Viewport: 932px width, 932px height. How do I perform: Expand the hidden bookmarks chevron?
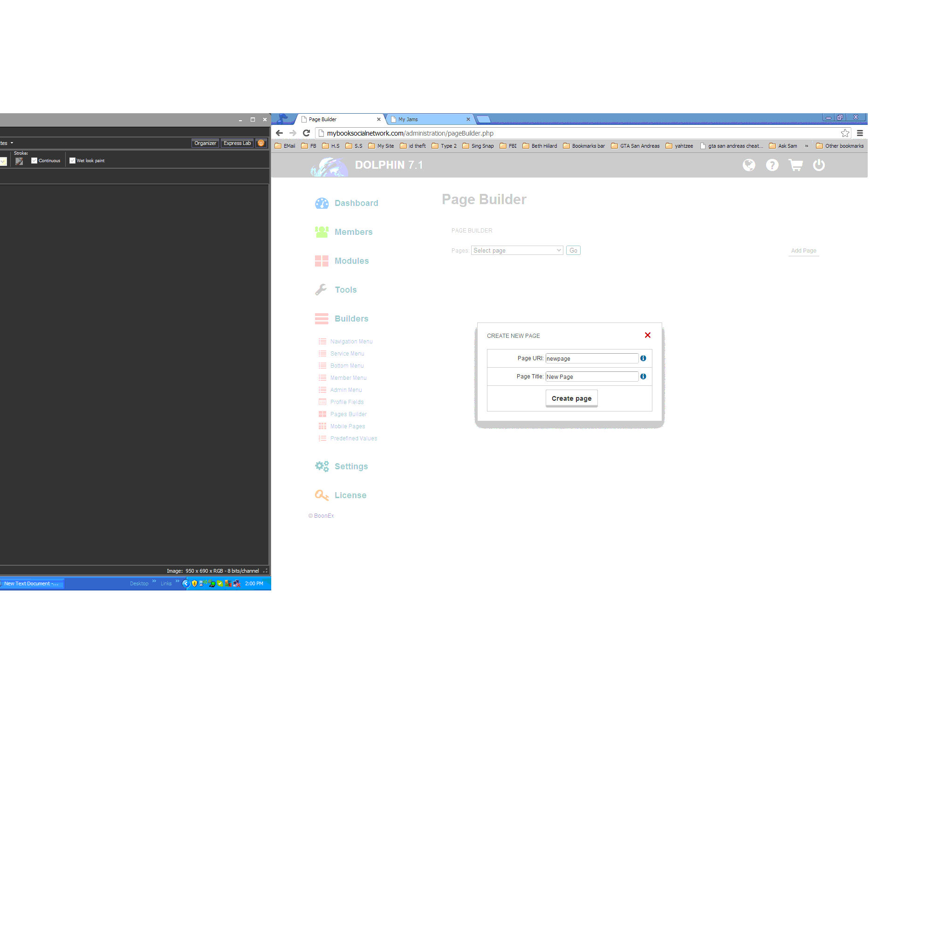click(x=806, y=146)
